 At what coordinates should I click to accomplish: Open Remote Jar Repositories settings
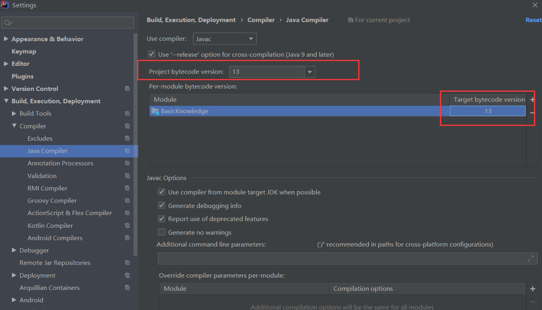tap(55, 263)
